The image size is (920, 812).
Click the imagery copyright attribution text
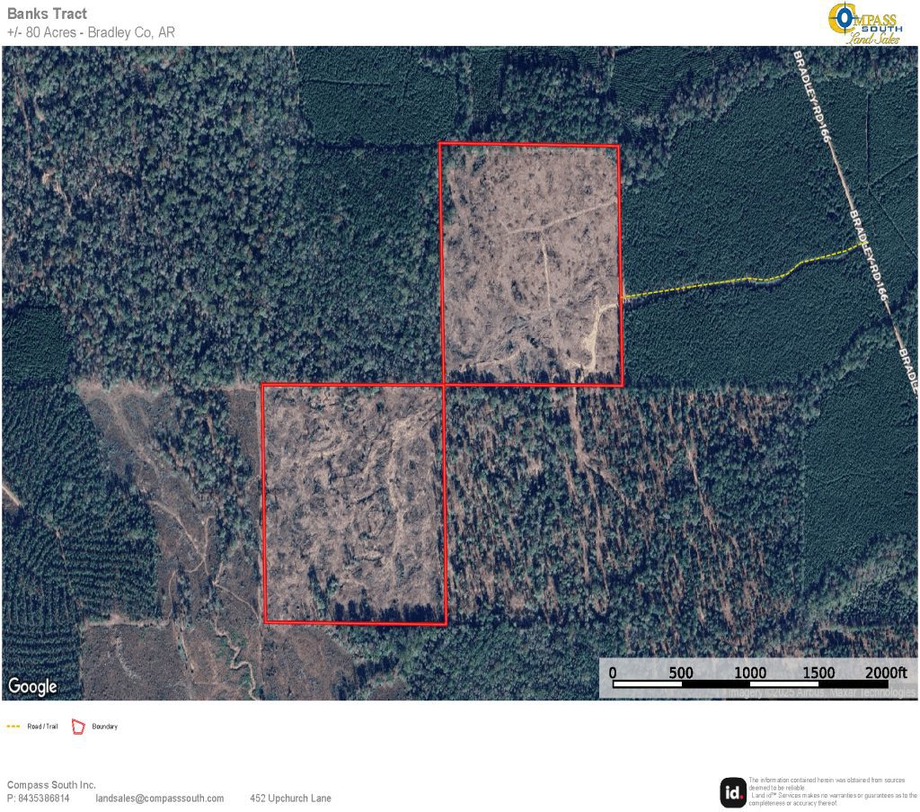tap(822, 692)
